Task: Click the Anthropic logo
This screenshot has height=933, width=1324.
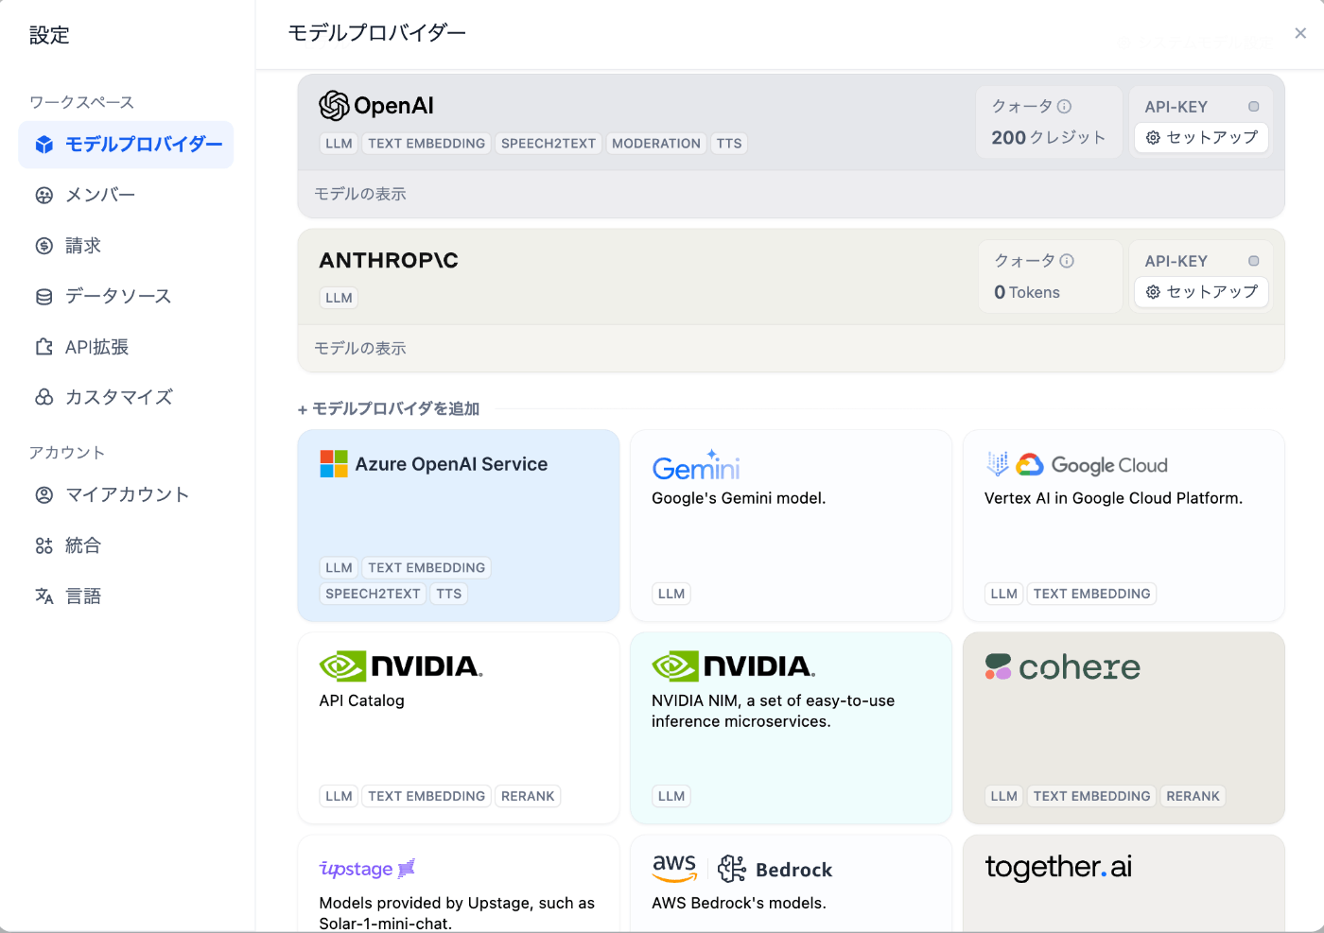Action: pyautogui.click(x=389, y=261)
